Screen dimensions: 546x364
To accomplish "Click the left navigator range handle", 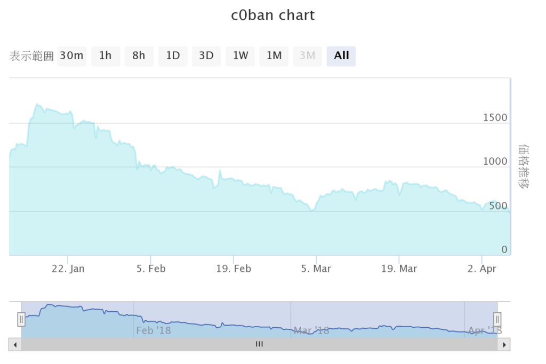I will (21, 319).
